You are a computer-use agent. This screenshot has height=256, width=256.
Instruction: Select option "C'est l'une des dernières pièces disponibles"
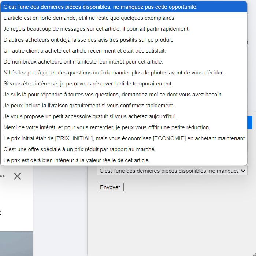(124, 7)
